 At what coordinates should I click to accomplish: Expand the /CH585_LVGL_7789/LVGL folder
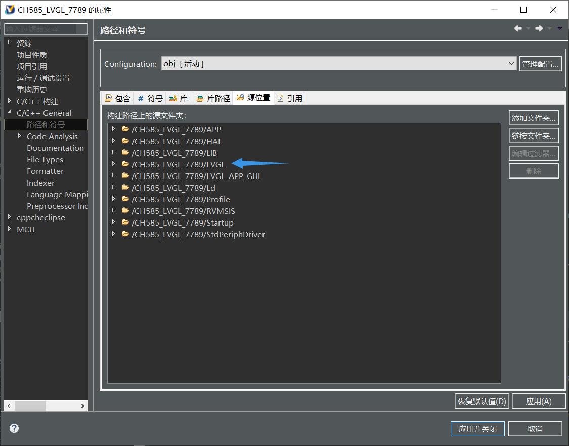(114, 164)
